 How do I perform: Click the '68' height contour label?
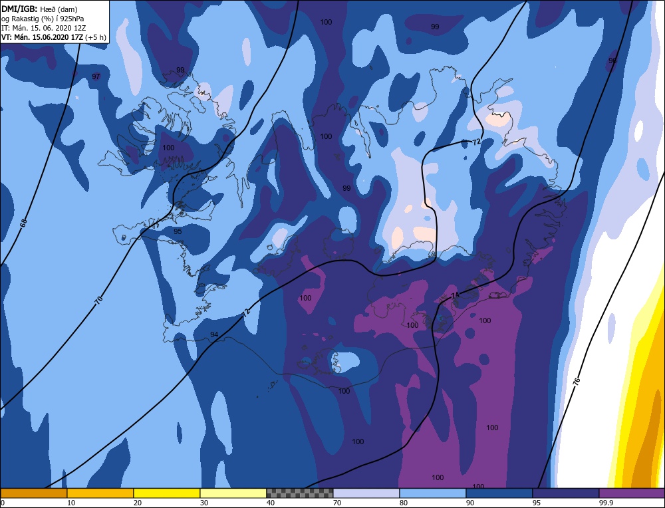click(23, 223)
